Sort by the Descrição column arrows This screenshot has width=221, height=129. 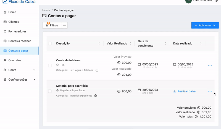pos(99,43)
